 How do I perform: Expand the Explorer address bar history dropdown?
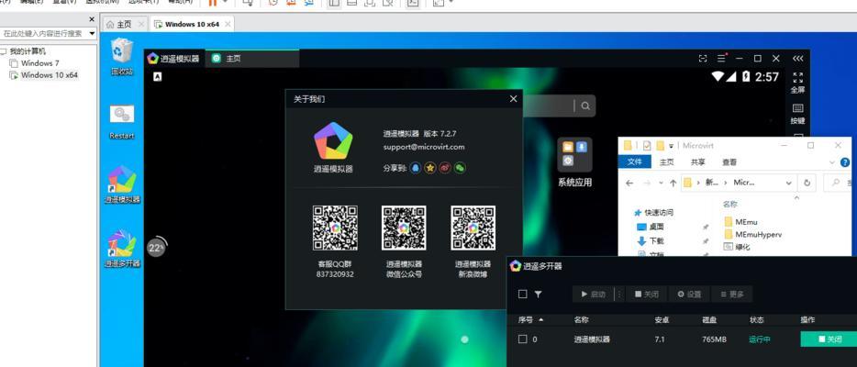click(x=789, y=183)
